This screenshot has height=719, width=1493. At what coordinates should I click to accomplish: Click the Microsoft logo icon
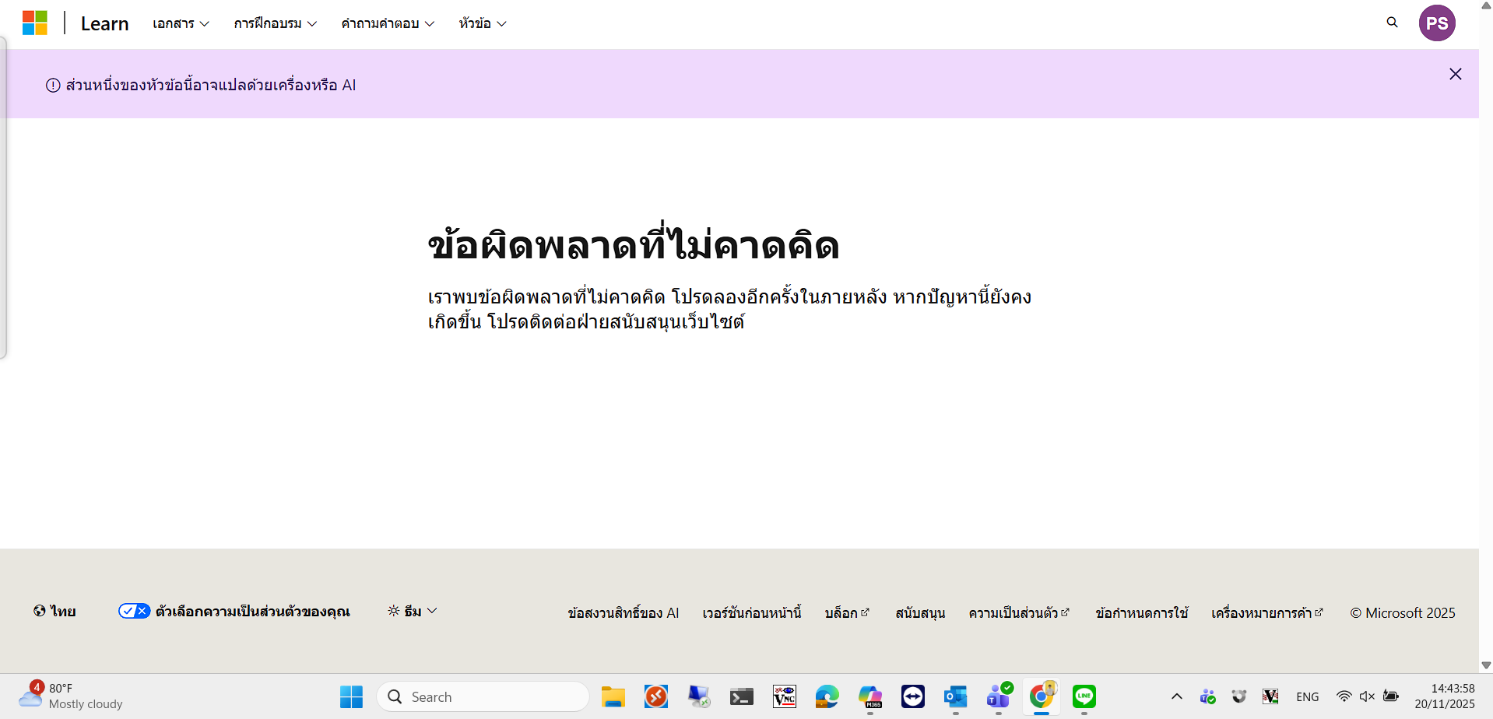(34, 23)
